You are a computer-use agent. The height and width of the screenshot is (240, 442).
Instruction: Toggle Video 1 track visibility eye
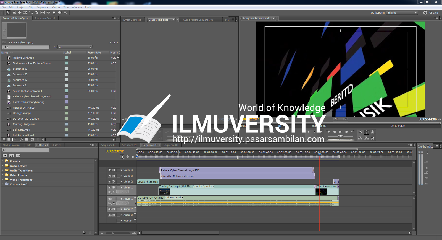[x=110, y=187]
